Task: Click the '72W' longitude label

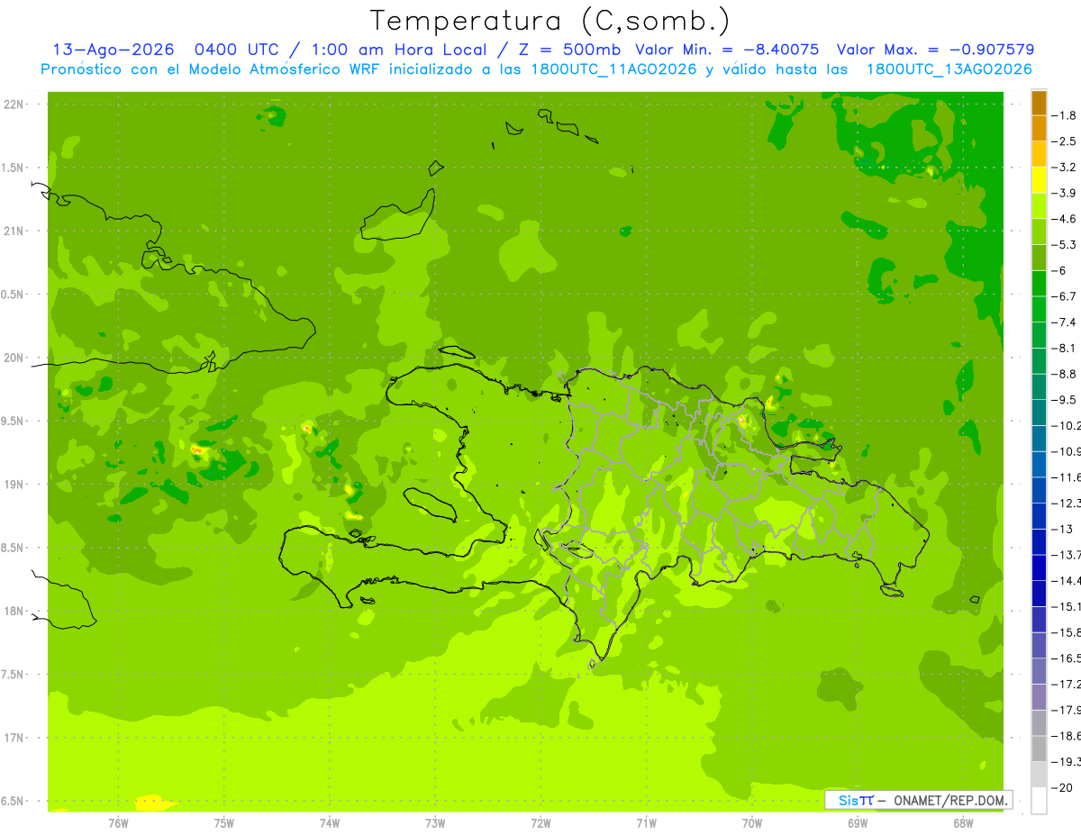Action: [x=540, y=823]
